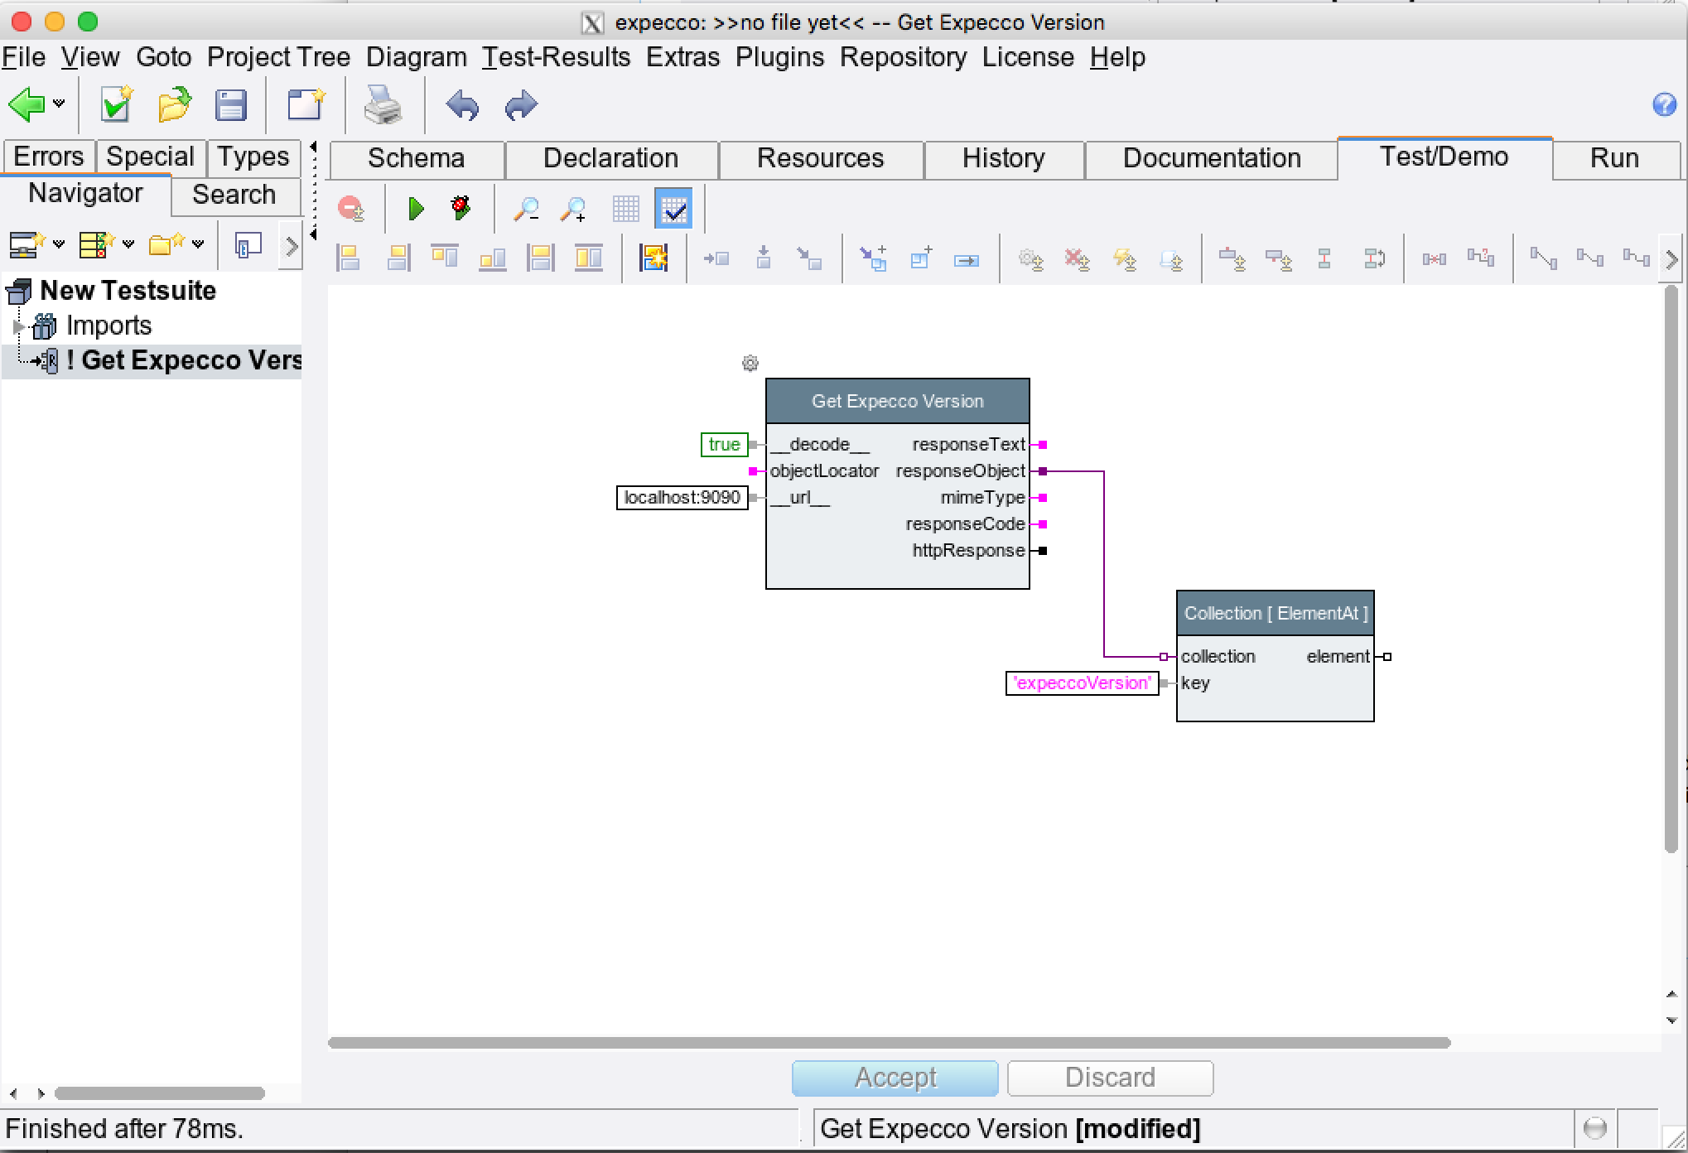Save the testsuite with floppy disk icon

coord(230,106)
